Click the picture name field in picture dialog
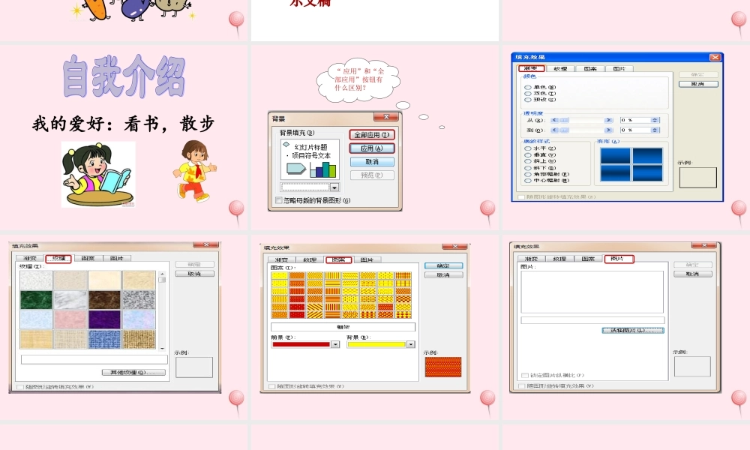The height and width of the screenshot is (450, 750). (592, 320)
